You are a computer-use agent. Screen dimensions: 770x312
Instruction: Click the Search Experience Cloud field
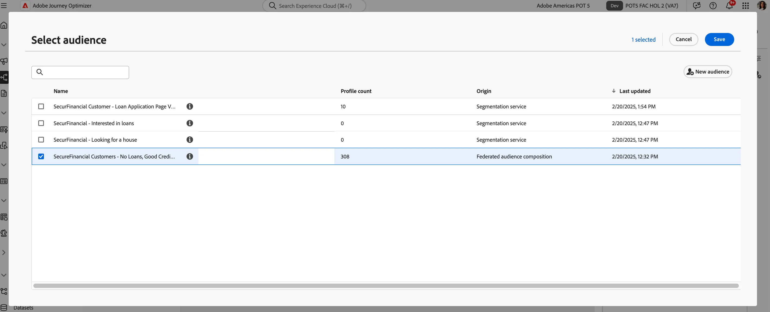pos(314,6)
